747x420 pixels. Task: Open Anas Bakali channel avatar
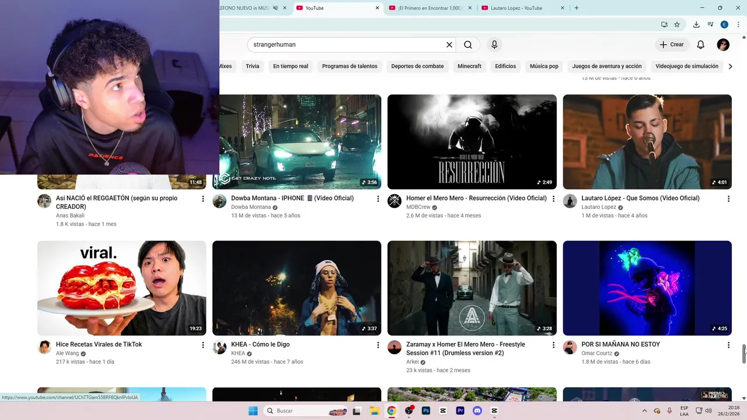(x=44, y=201)
